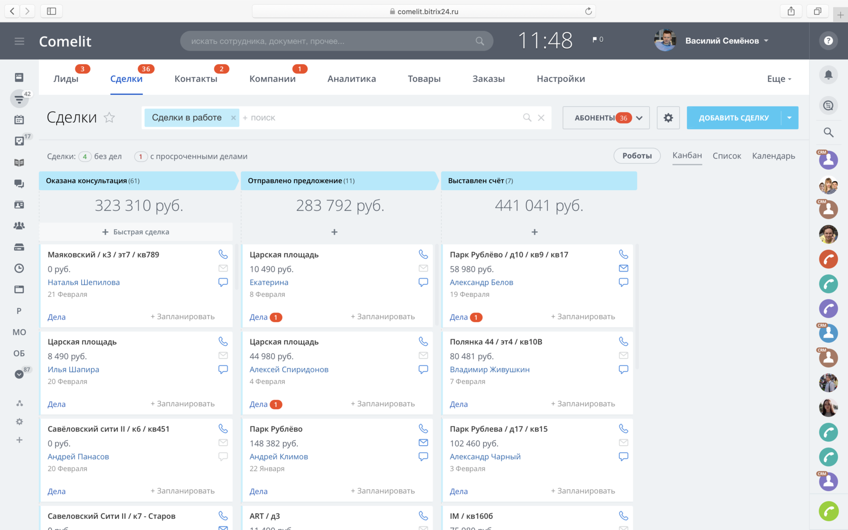Expand the Еще menu
This screenshot has width=848, height=530.
click(x=779, y=79)
